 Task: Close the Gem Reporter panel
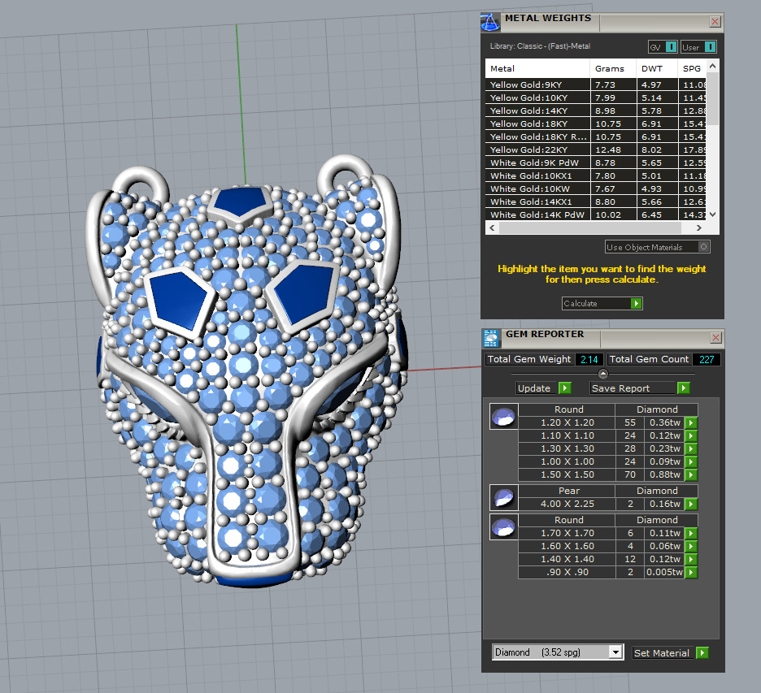coord(715,337)
